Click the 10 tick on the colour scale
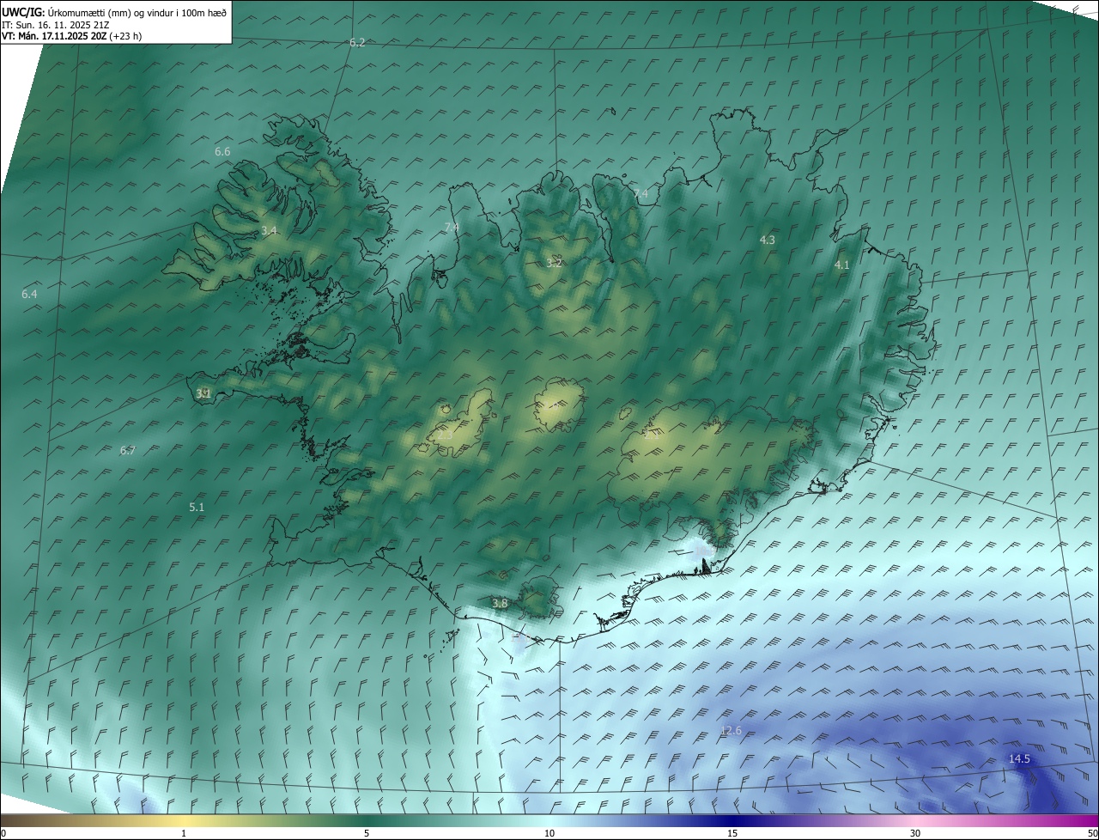 [x=549, y=833]
